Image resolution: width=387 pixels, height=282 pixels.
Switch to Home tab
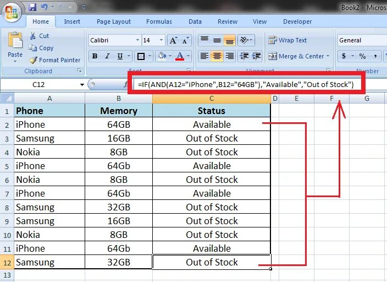pos(41,21)
